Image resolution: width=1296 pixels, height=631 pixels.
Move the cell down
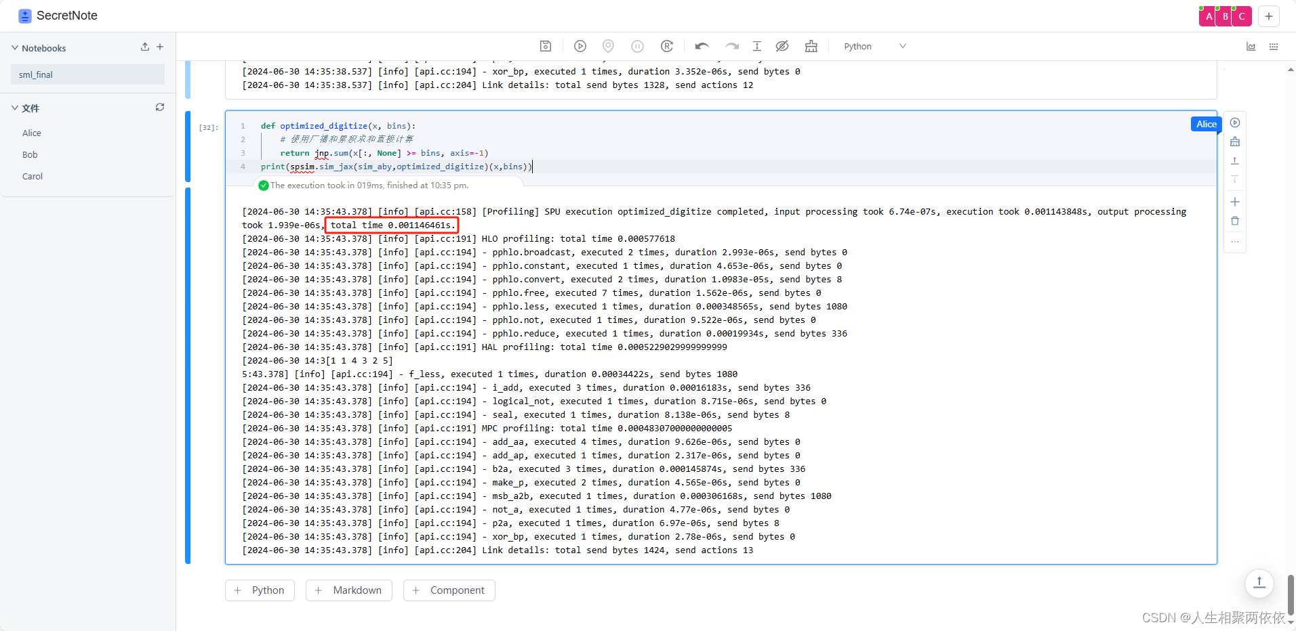(x=1235, y=179)
